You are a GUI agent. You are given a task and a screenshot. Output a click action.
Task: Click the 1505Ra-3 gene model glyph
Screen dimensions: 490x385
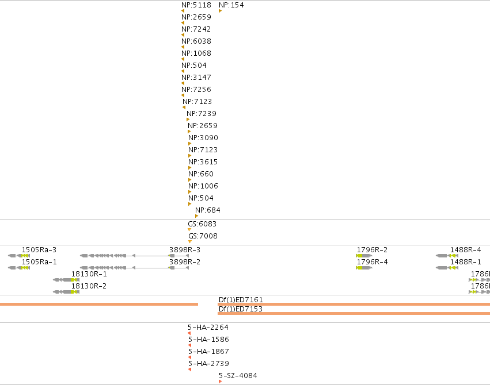click(x=19, y=256)
